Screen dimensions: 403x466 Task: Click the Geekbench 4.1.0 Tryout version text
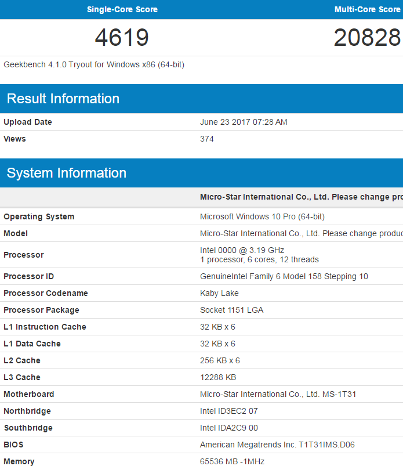tap(94, 64)
